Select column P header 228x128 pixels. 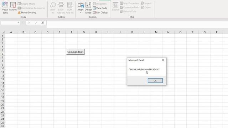tap(192, 32)
